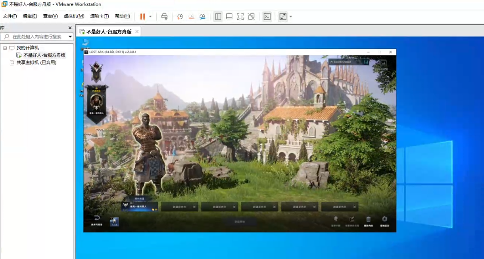Image resolution: width=484 pixels, height=259 pixels.
Task: Open the console view toolbar icon
Action: pyautogui.click(x=267, y=17)
